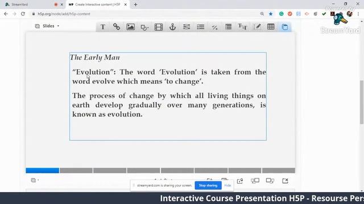This screenshot has width=364, height=204.
Task: Open a new browser tab
Action: point(135,5)
